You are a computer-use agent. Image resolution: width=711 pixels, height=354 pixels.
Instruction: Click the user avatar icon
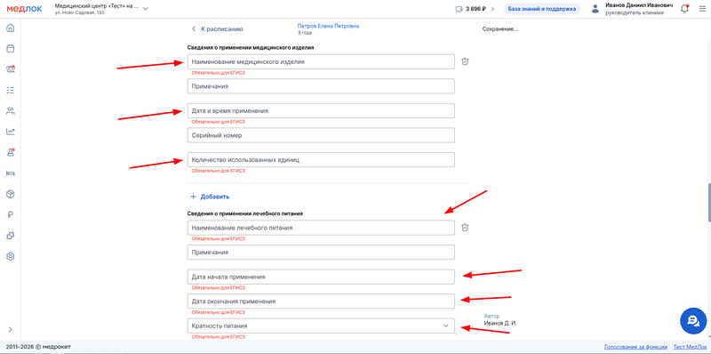(595, 9)
